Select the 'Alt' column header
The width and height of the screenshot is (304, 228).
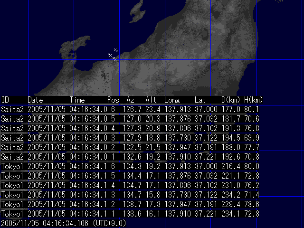[151, 100]
